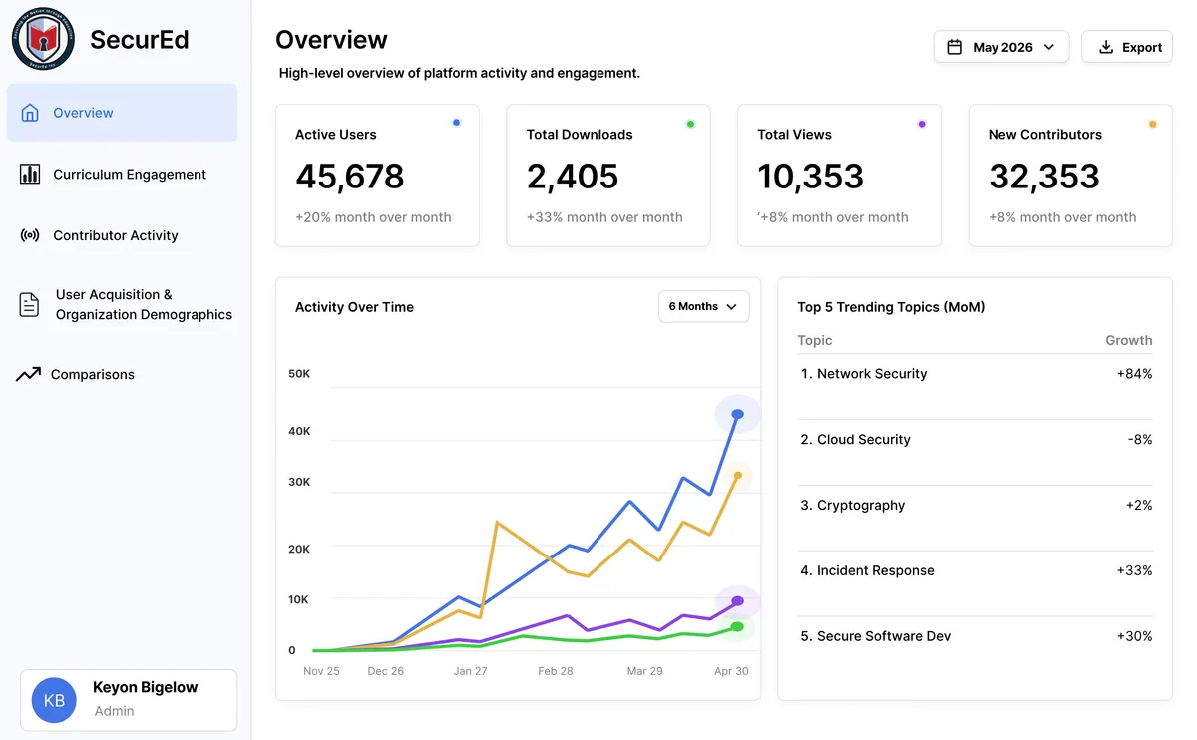Select the Total Views card
The width and height of the screenshot is (1197, 740).
839,176
